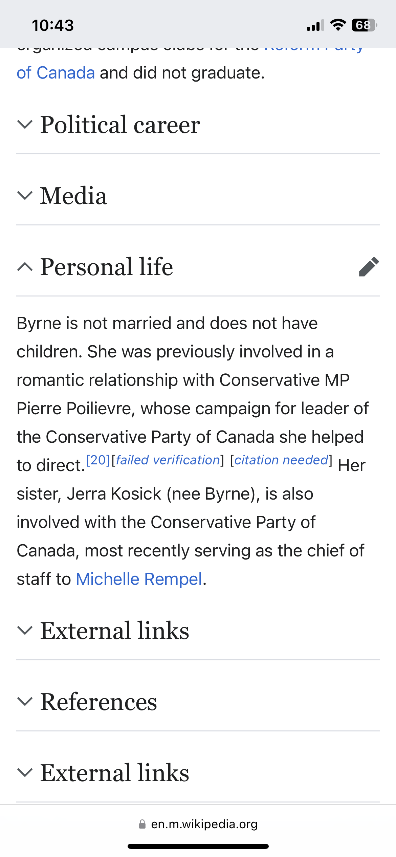Open citation reference [20]
The width and height of the screenshot is (396, 857).
click(98, 460)
